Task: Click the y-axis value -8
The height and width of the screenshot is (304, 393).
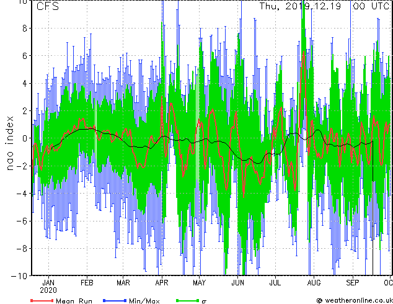Action: tap(22, 249)
